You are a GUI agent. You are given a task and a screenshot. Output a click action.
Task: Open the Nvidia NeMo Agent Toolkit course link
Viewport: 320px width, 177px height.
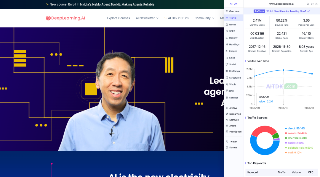pyautogui.click(x=117, y=4)
